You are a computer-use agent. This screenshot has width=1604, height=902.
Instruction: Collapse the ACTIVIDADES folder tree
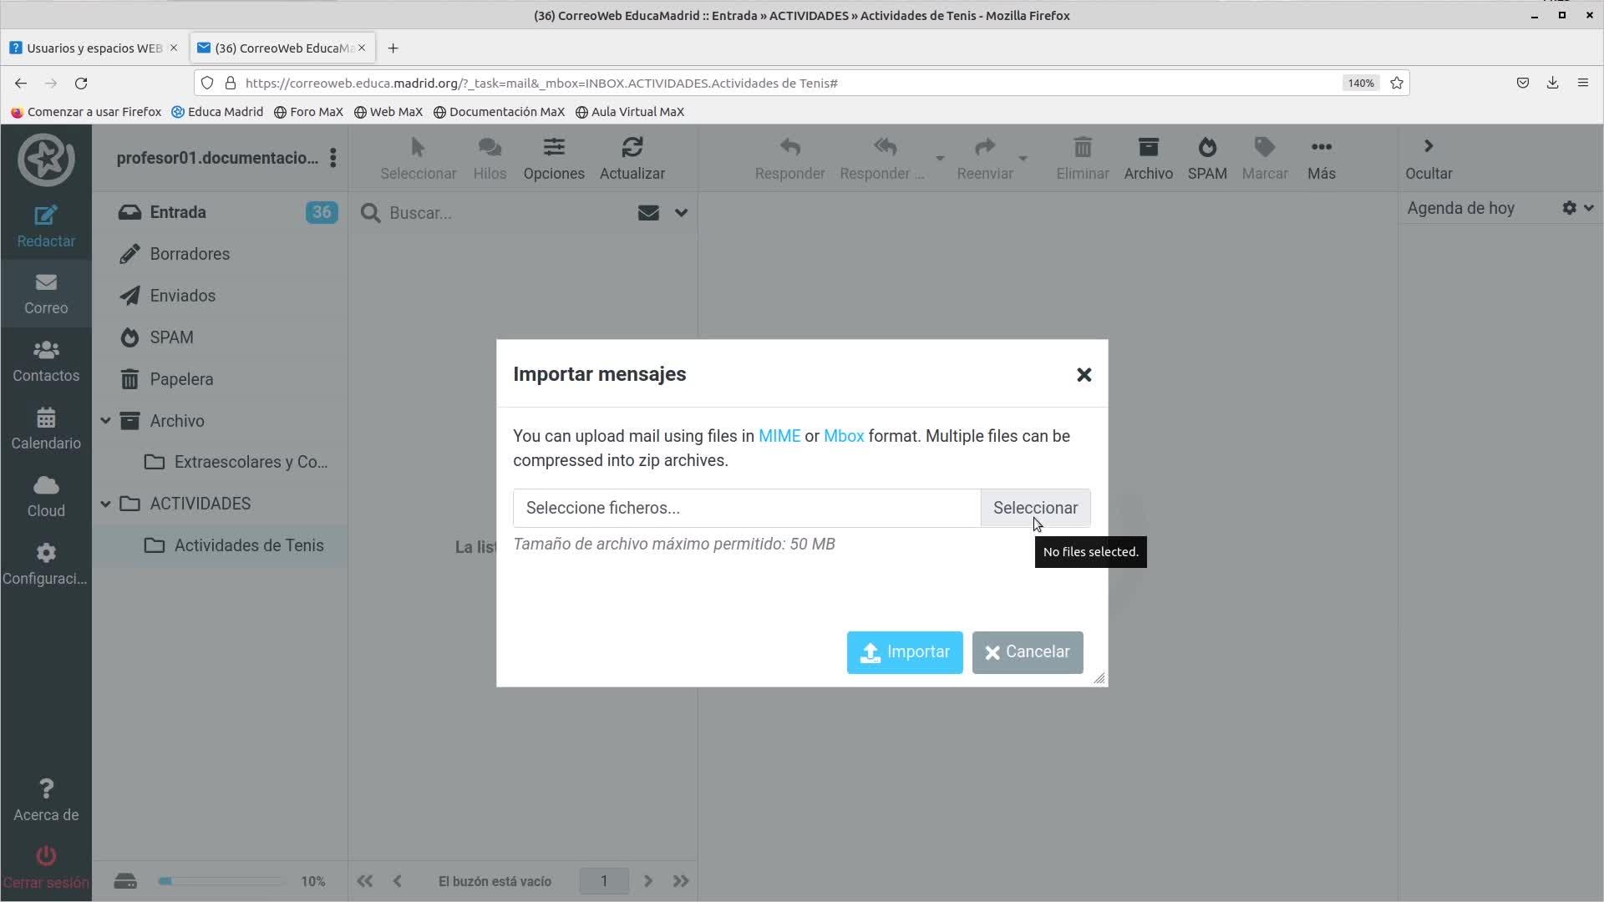[x=106, y=504]
